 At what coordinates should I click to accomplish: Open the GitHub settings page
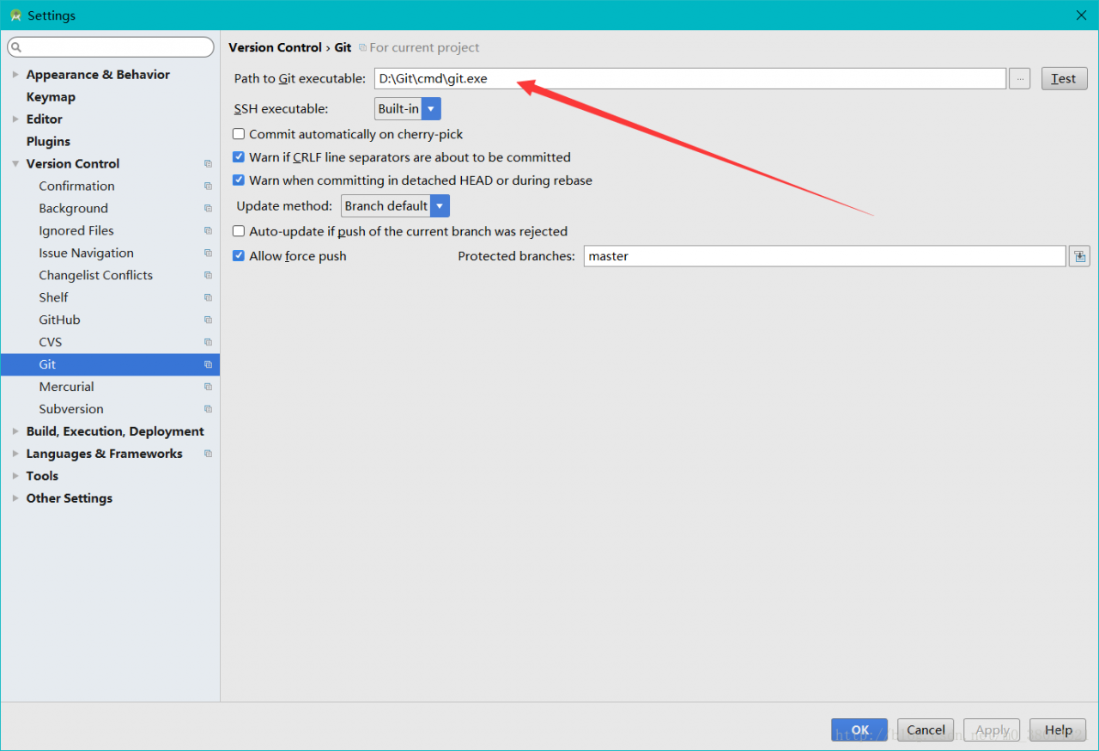(x=59, y=320)
